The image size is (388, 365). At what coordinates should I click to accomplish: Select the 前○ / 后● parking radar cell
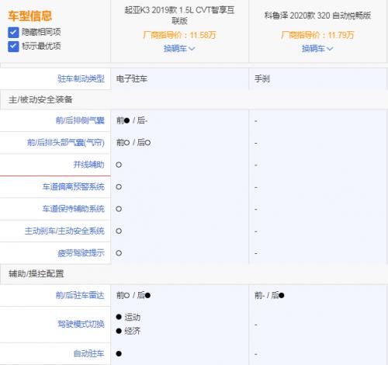point(133,295)
